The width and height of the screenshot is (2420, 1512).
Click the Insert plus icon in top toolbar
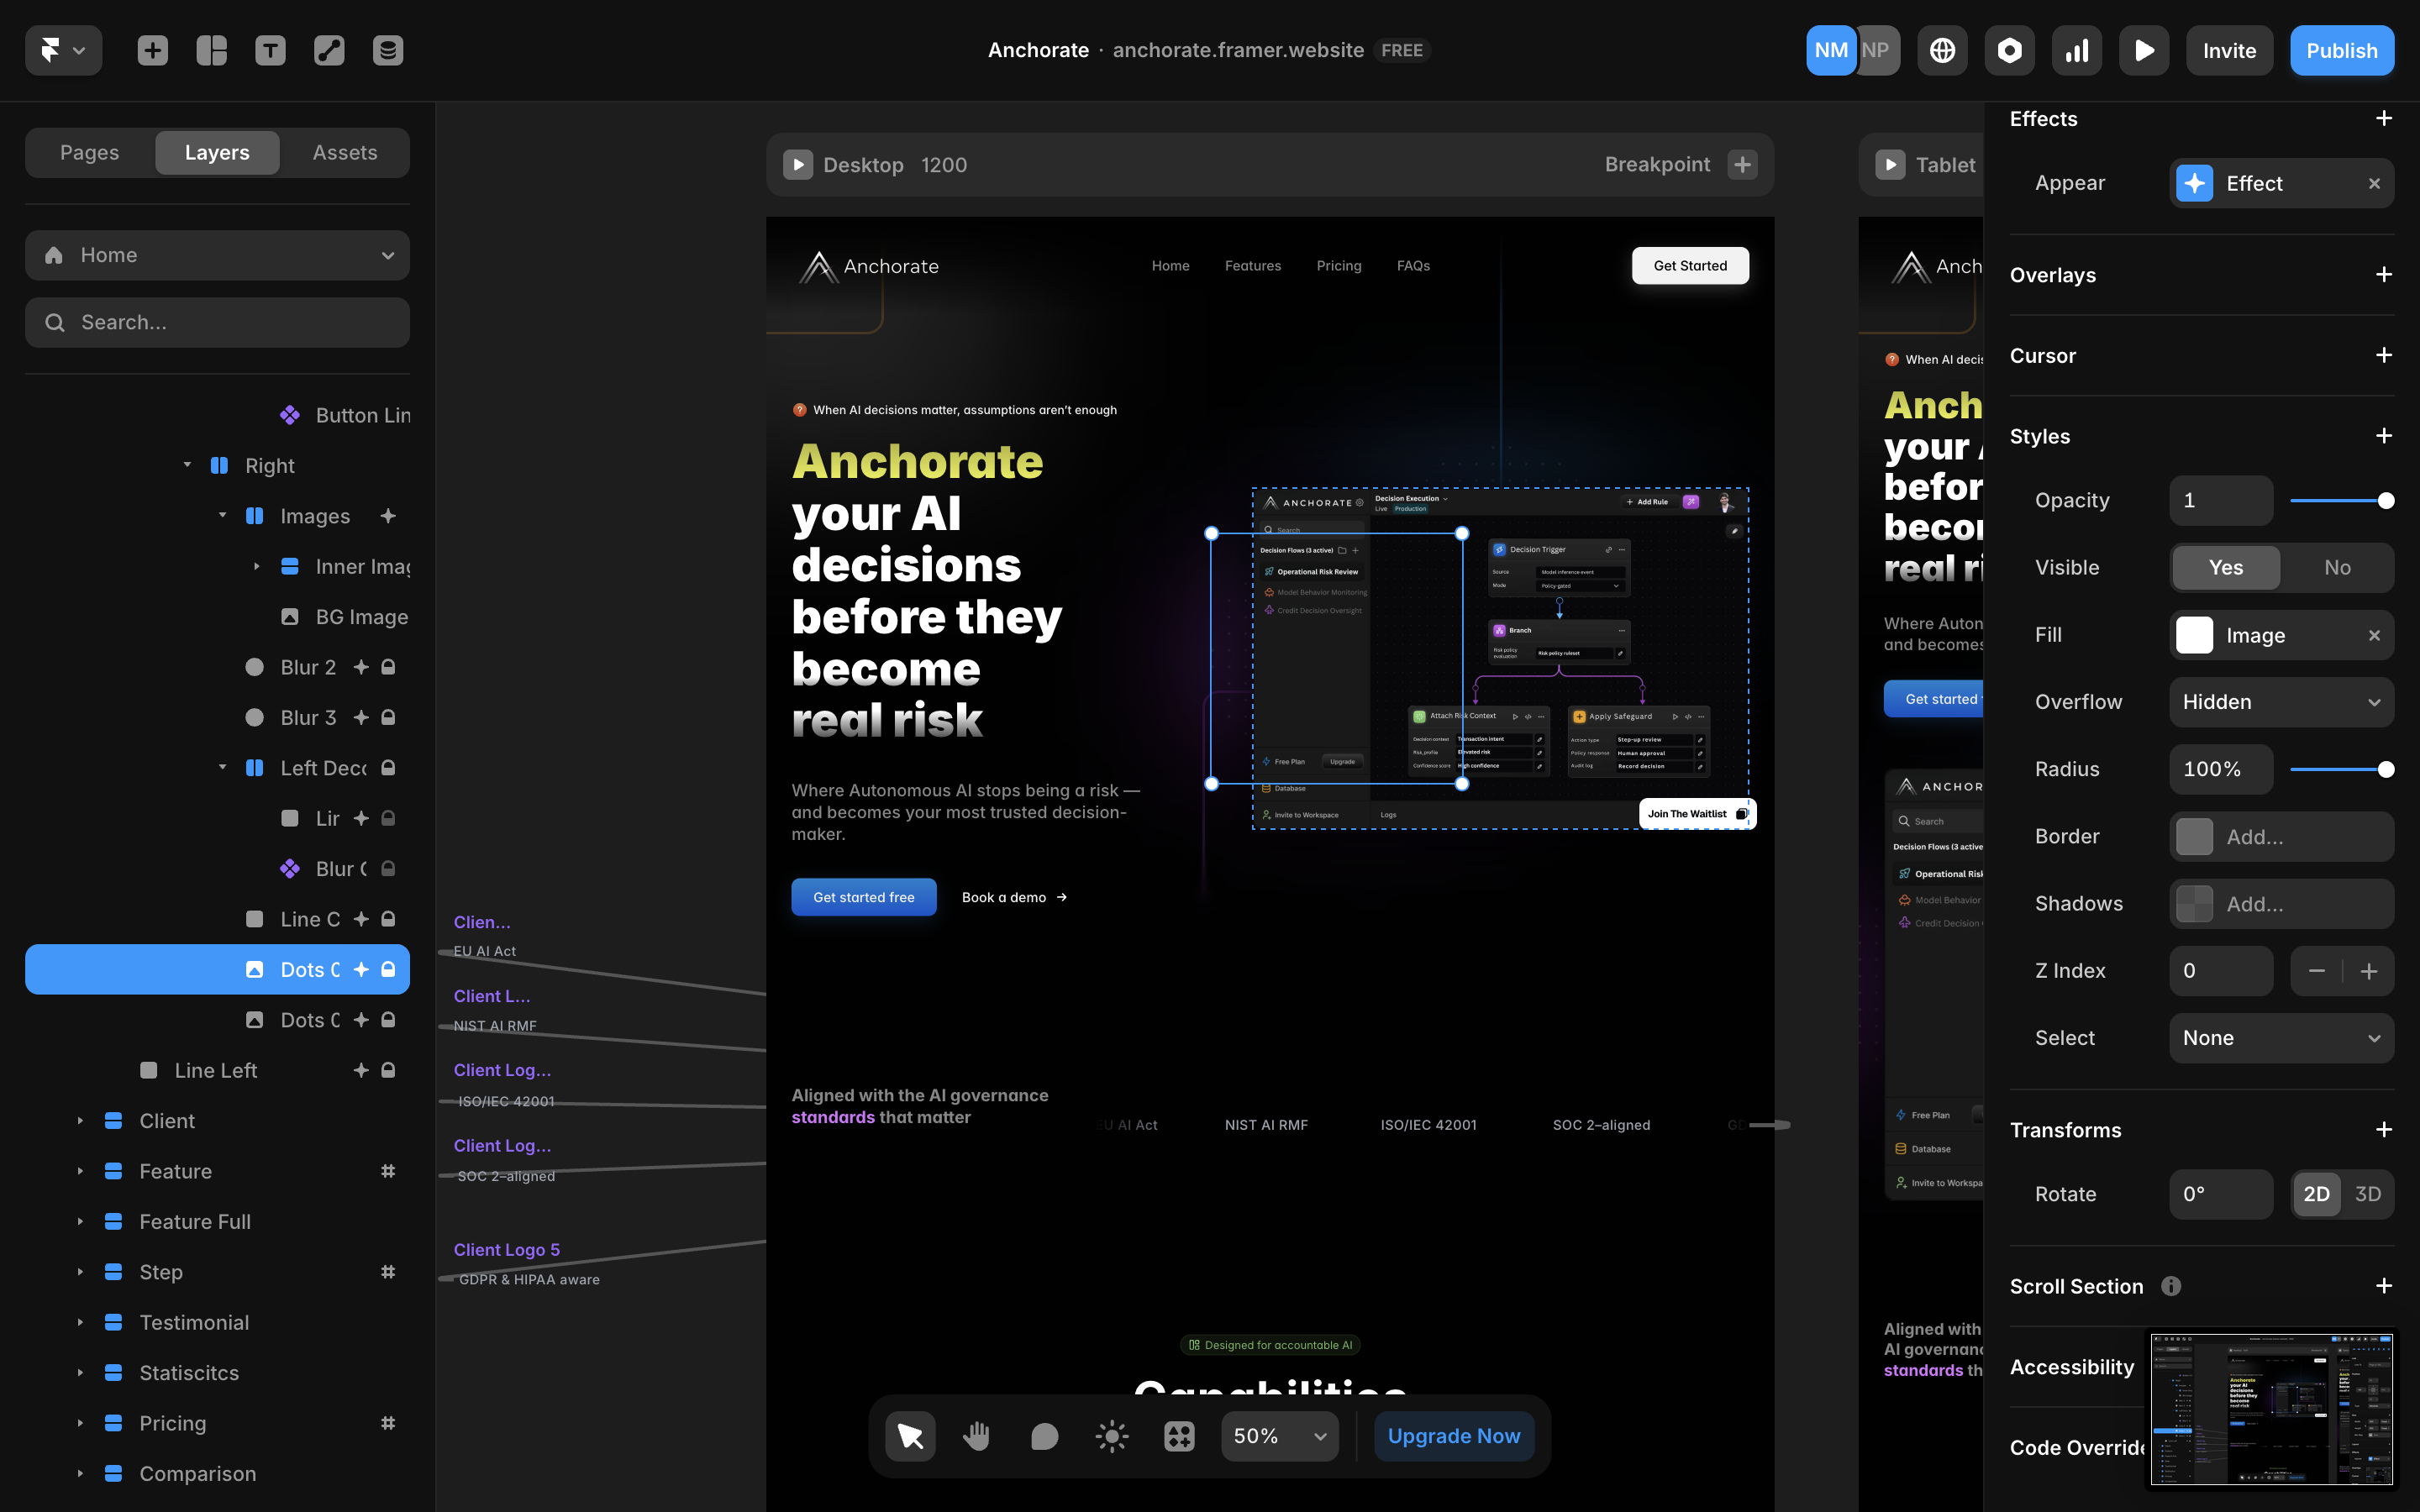point(152,50)
